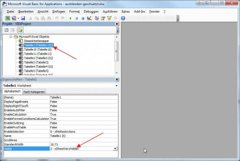Image resolution: width=240 pixels, height=161 pixels.
Task: Click the Break pause icon
Action: pos(77,18)
